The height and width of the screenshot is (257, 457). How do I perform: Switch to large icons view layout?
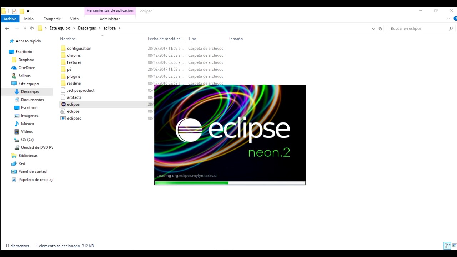[x=455, y=246]
